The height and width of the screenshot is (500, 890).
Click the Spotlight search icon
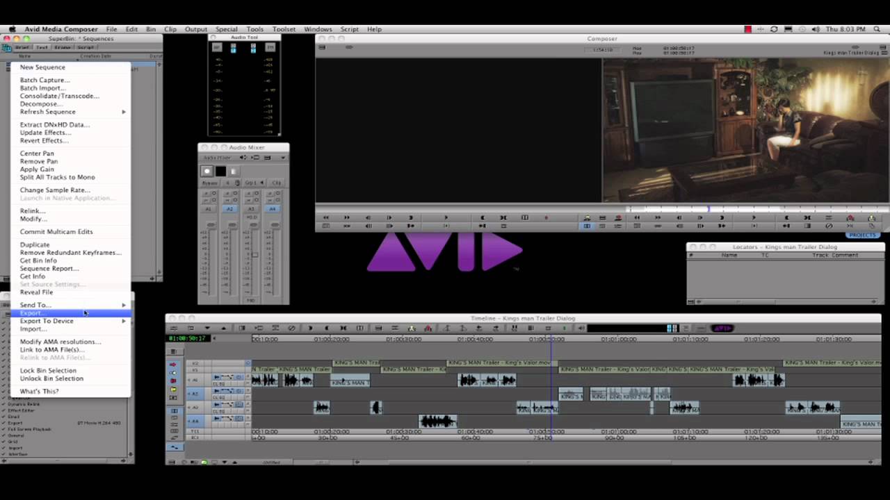877,29
